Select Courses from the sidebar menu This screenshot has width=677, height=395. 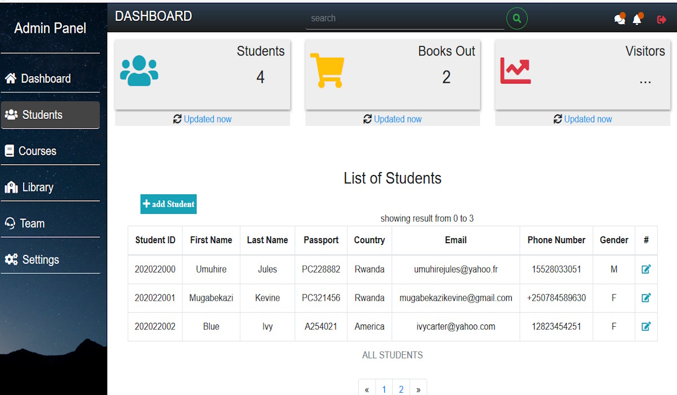(37, 151)
